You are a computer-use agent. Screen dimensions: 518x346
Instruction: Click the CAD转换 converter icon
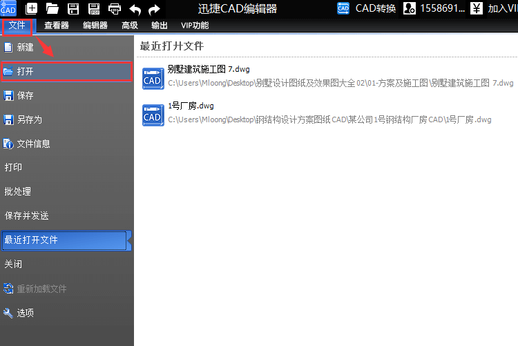click(x=343, y=8)
